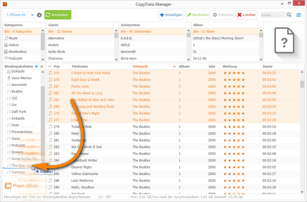Click the magnifier search icon

click(x=289, y=15)
